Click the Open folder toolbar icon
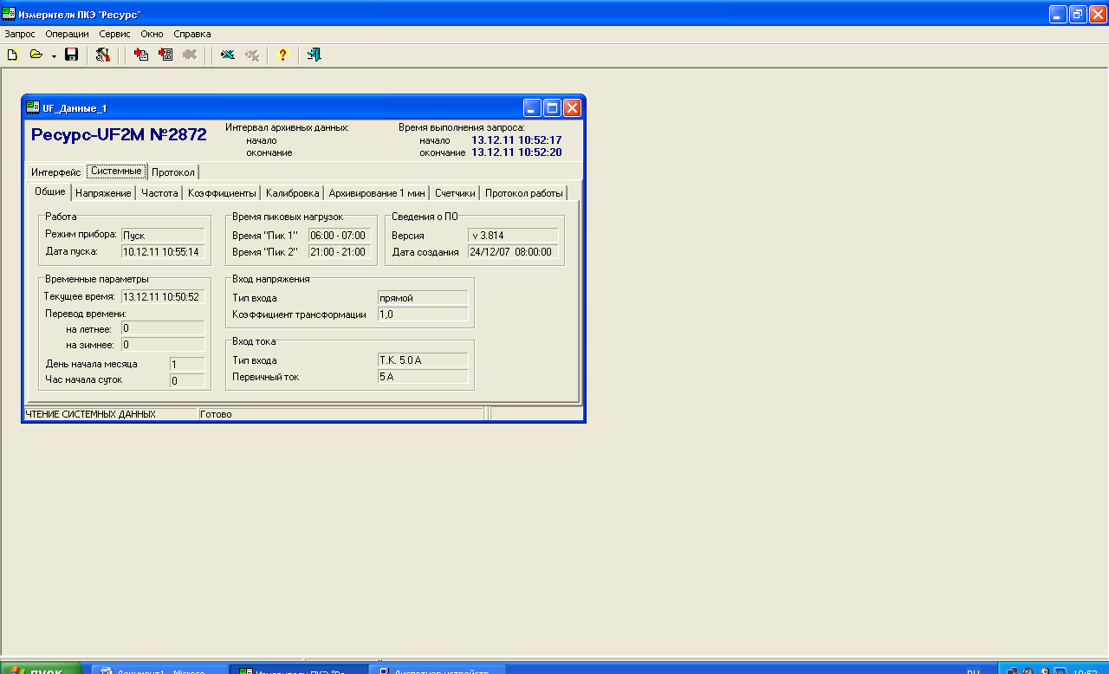Image resolution: width=1109 pixels, height=674 pixels. point(36,55)
